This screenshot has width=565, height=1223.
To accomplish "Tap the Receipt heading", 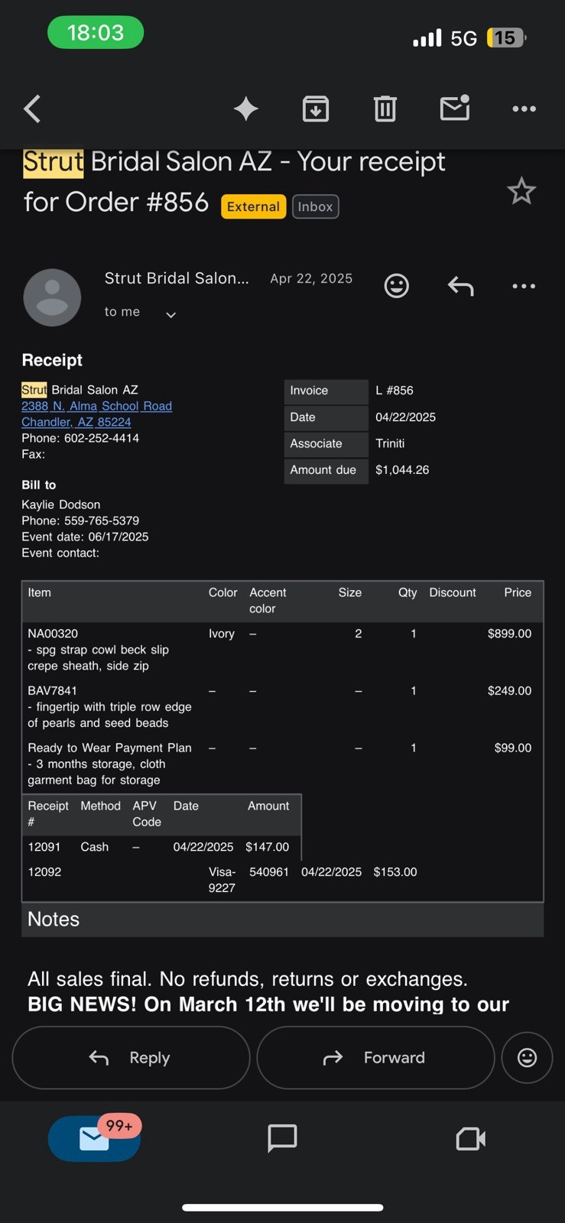I will coord(52,359).
